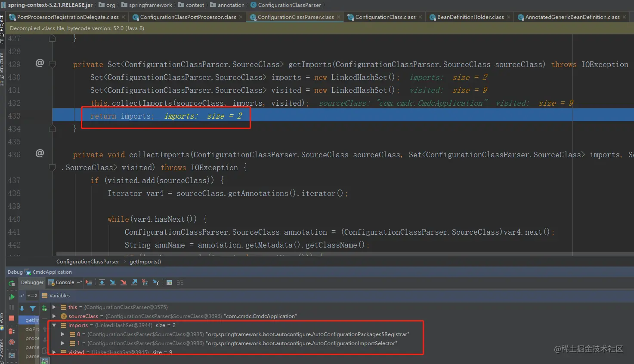
Task: Click getImports() in editor breadcrumb
Action: (145, 261)
